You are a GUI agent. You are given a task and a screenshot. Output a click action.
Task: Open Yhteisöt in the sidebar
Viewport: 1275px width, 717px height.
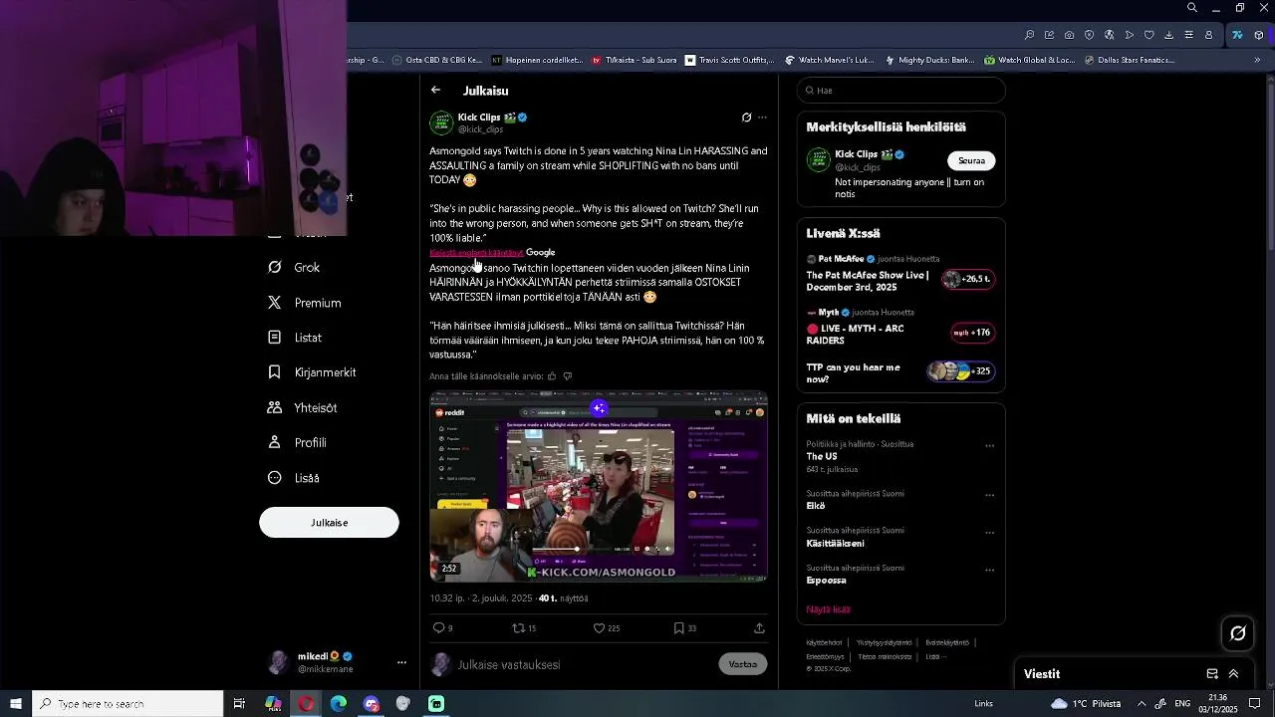[303, 407]
